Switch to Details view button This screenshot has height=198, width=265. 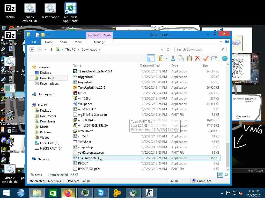pyautogui.click(x=220, y=175)
